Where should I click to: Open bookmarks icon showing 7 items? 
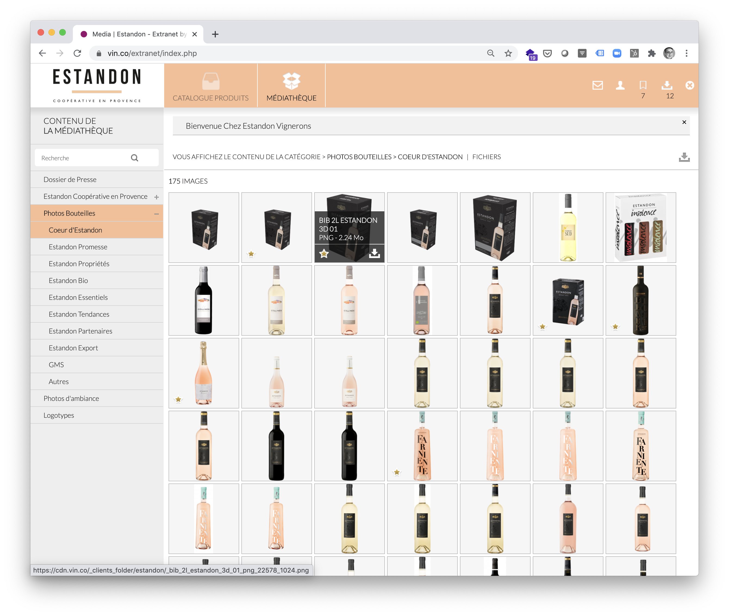tap(643, 85)
